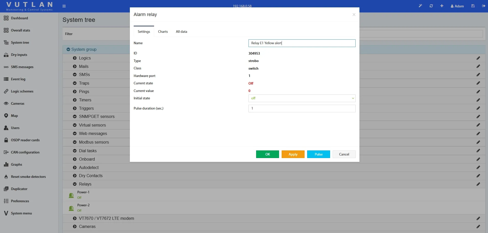This screenshot has width=488, height=233.
Task: Click the logout icon in top bar
Action: pos(483,6)
